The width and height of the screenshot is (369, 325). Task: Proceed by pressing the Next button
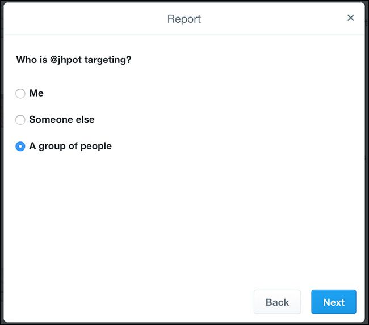point(333,302)
